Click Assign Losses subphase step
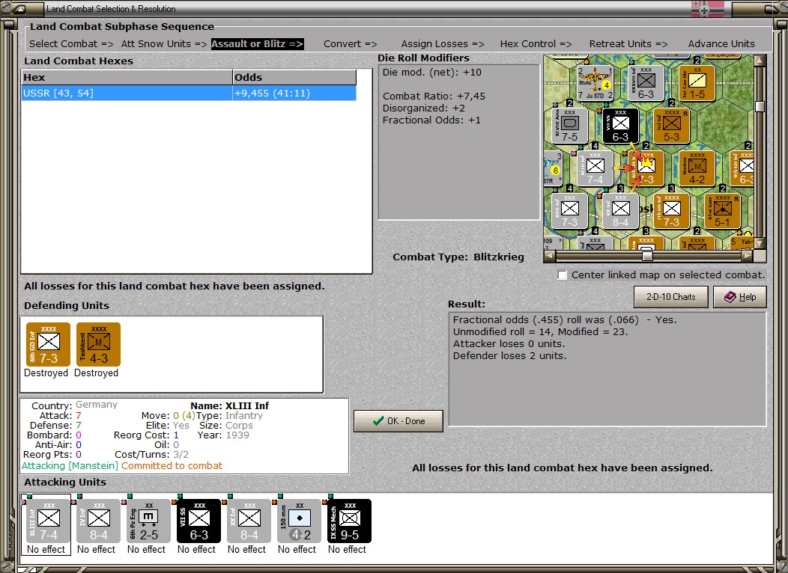The height and width of the screenshot is (573, 788). [442, 43]
